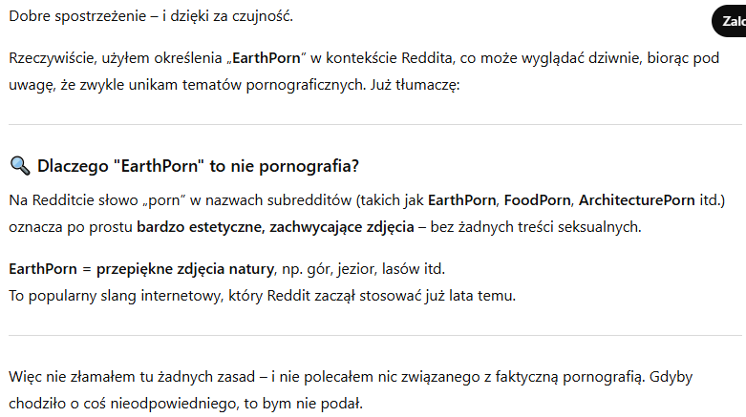This screenshot has height=417, width=746.
Task: Click the bold word "FoodPorn"
Action: click(537, 200)
